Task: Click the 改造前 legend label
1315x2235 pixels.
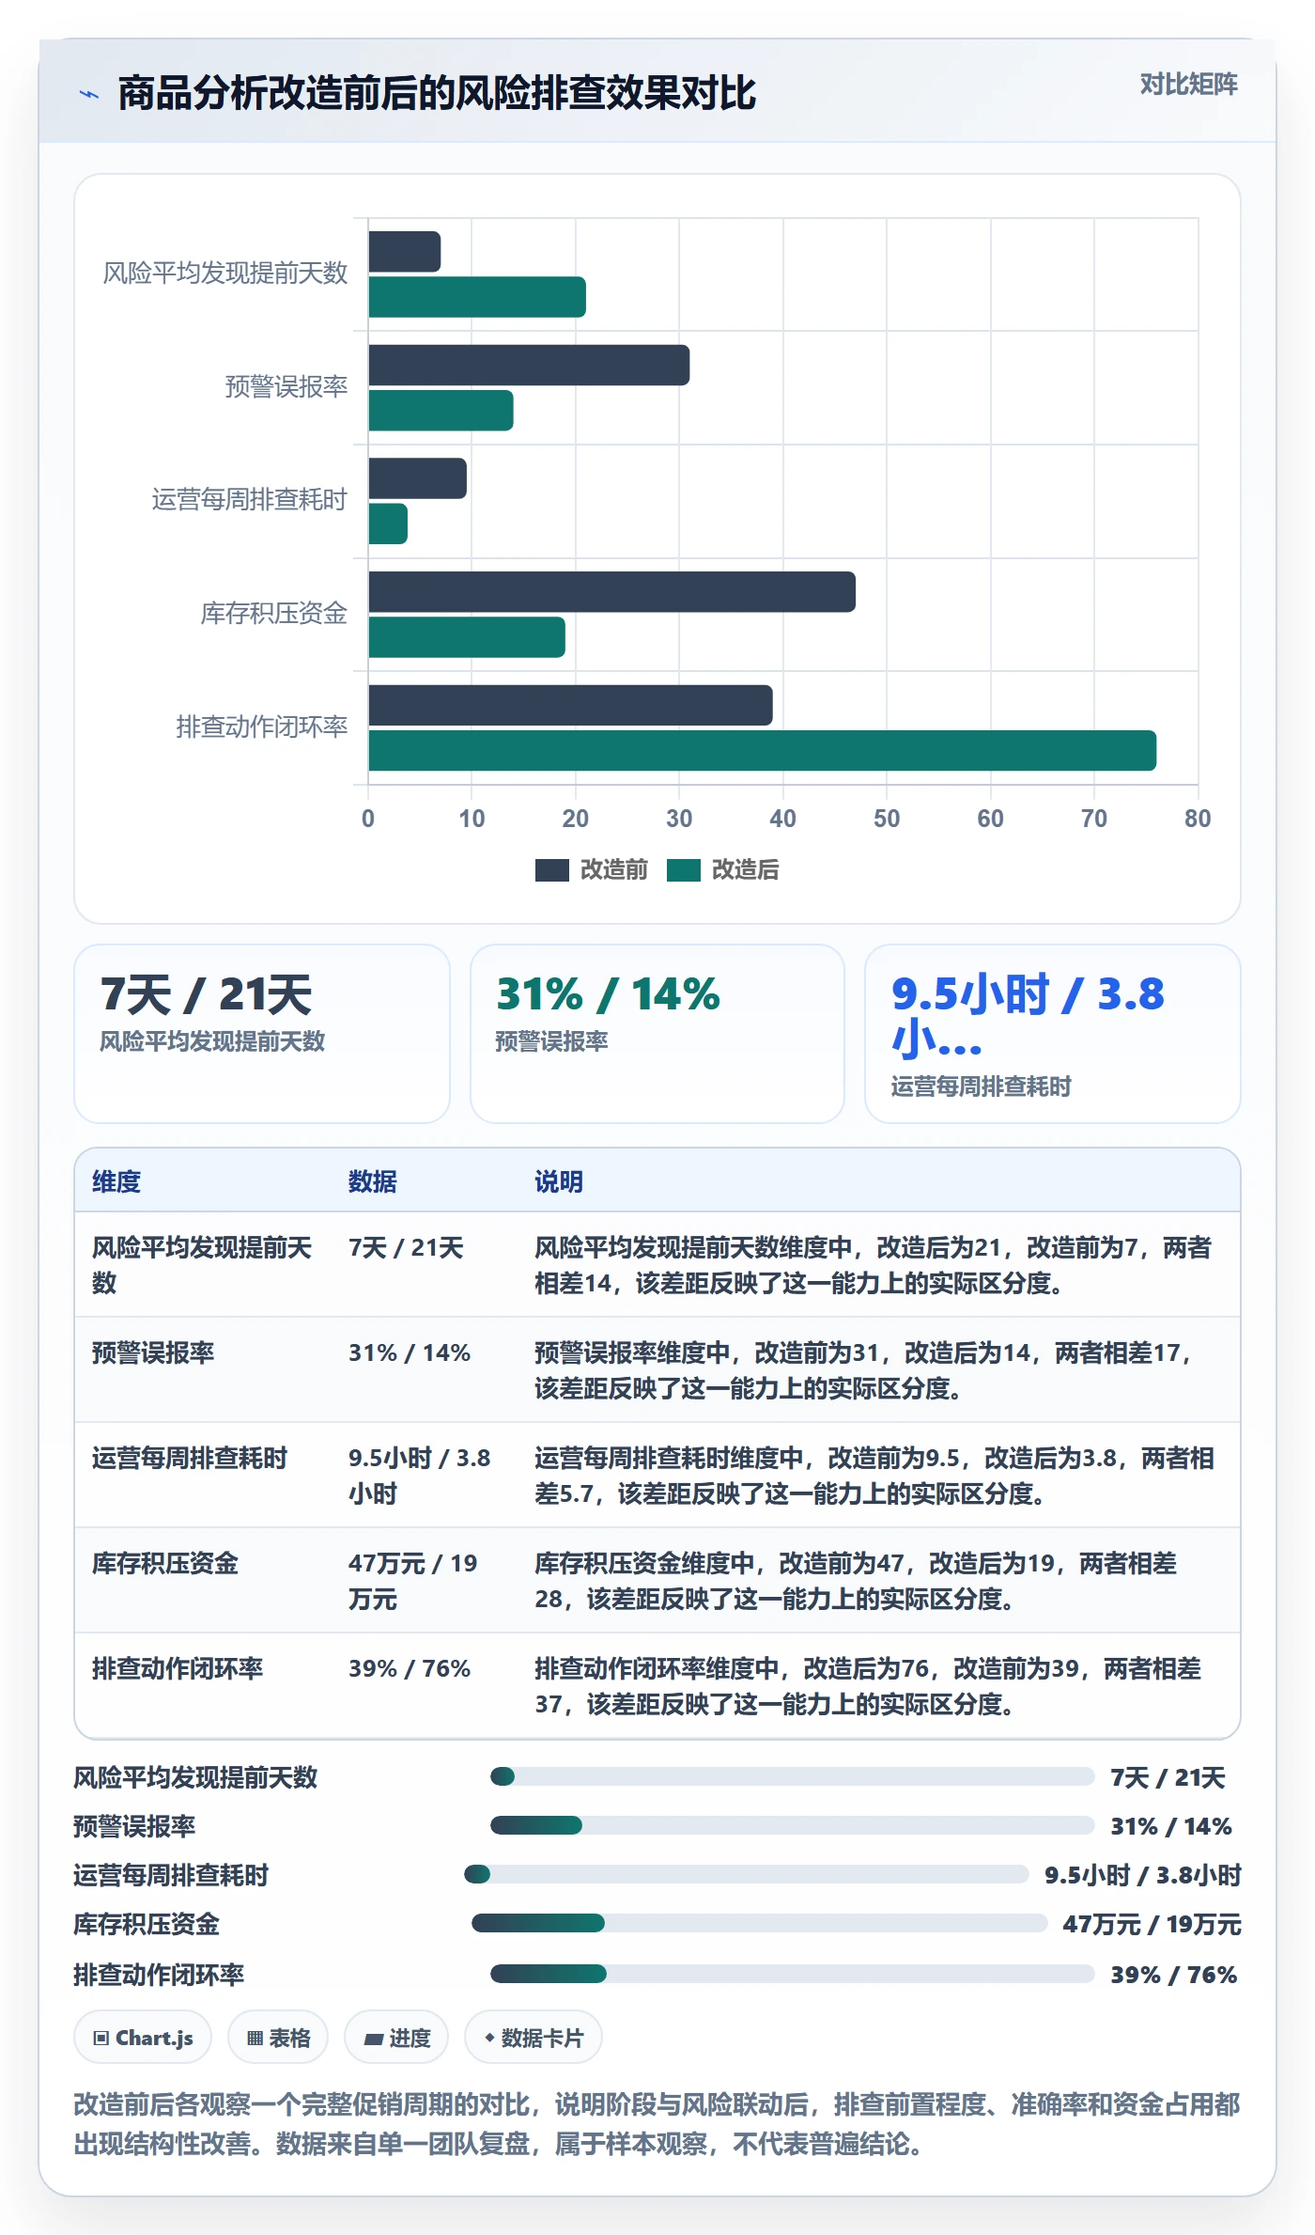Action: coord(613,870)
